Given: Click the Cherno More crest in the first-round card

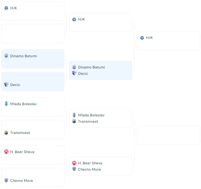Looking at the screenshot, I should pos(6,181).
